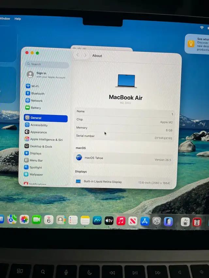Screen dimensions: 209x278
Task: Open Displays settings in sidebar
Action: point(33,153)
